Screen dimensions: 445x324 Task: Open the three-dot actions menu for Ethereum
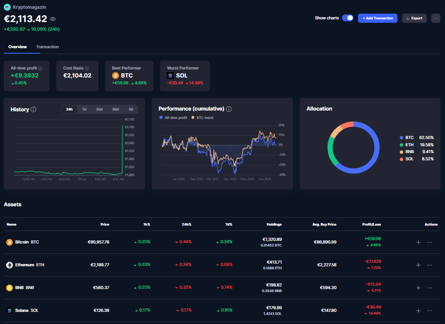pos(430,265)
